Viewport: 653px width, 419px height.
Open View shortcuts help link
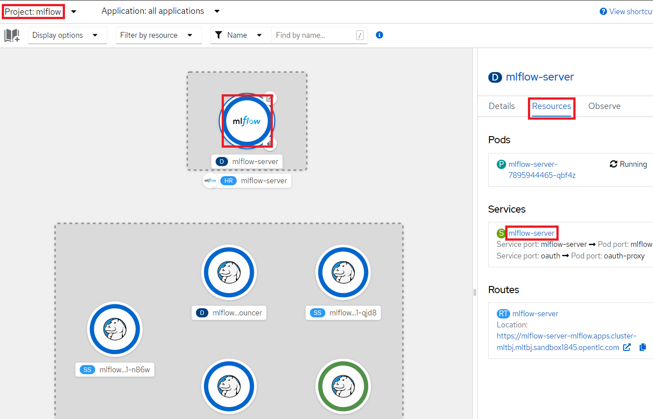pos(626,12)
